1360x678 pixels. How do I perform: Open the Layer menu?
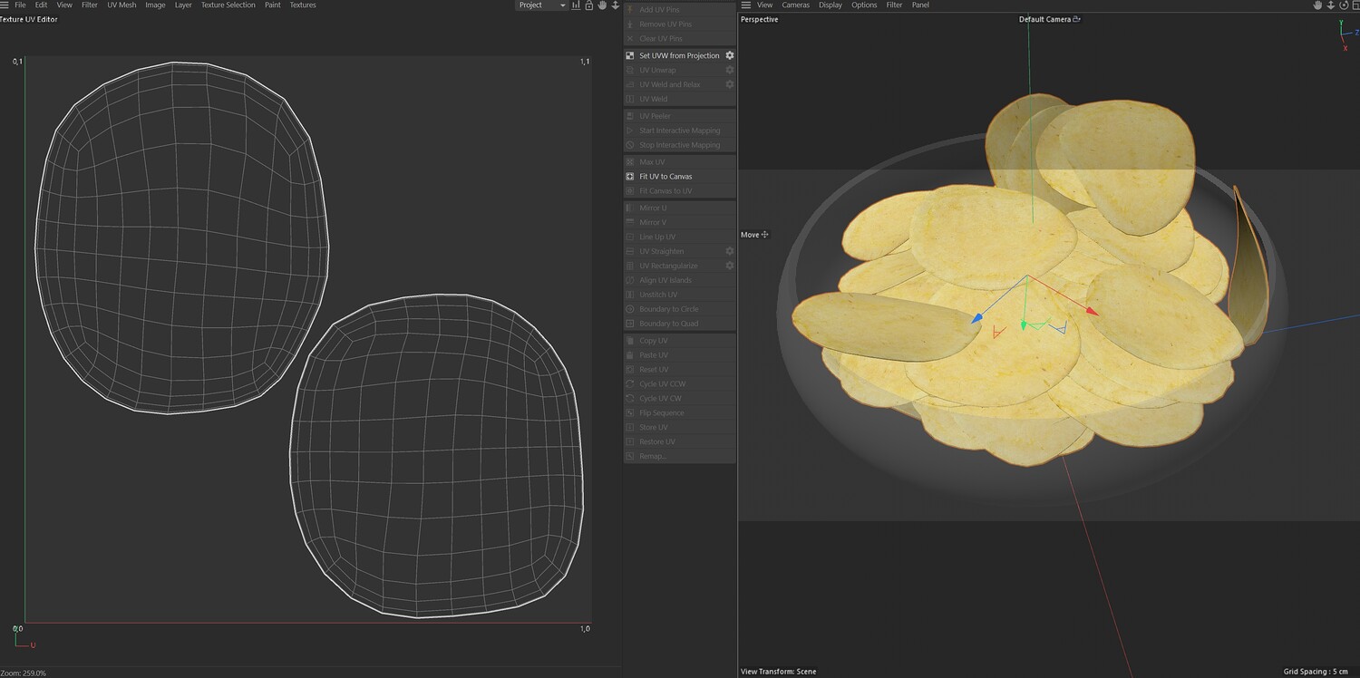click(183, 5)
